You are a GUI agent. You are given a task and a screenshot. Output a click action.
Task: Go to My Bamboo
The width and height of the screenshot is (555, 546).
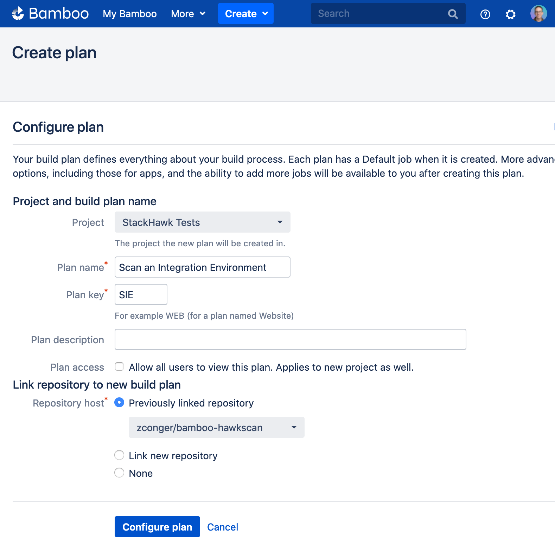(129, 14)
